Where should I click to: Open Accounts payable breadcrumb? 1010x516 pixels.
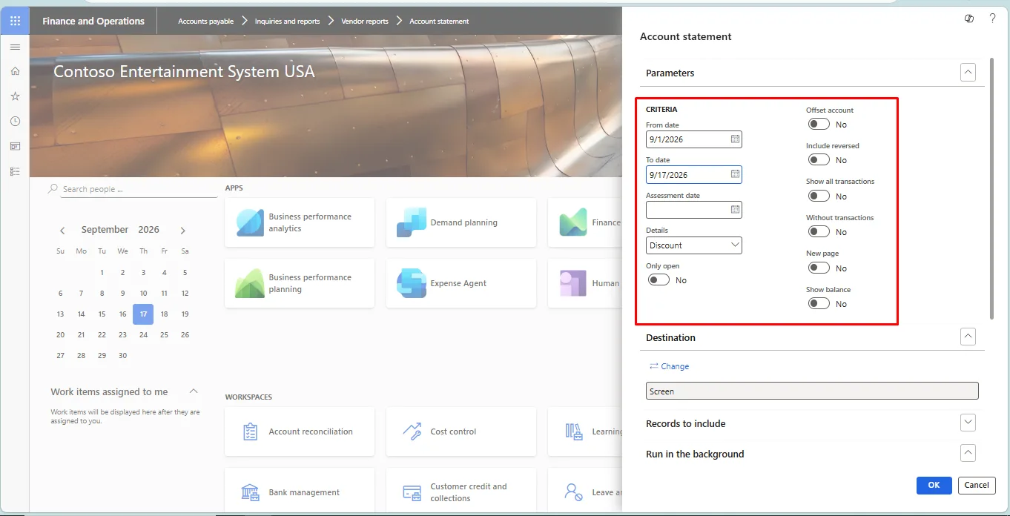click(205, 21)
